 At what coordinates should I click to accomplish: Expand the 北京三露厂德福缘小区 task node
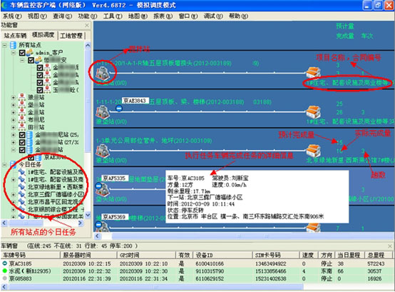(13, 195)
